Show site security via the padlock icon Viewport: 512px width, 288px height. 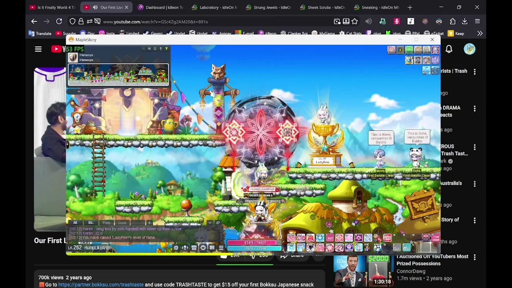[x=81, y=21]
